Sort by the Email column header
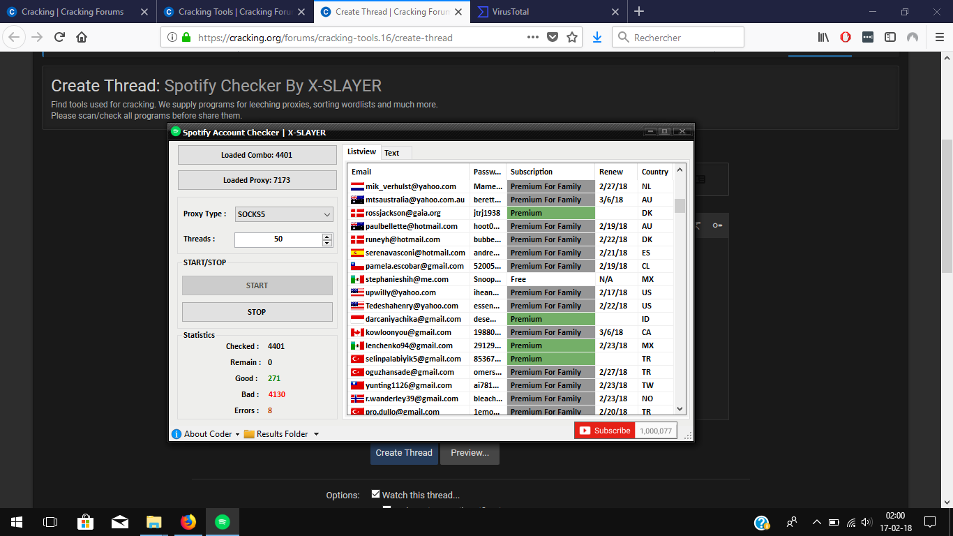The image size is (953, 536). (408, 172)
